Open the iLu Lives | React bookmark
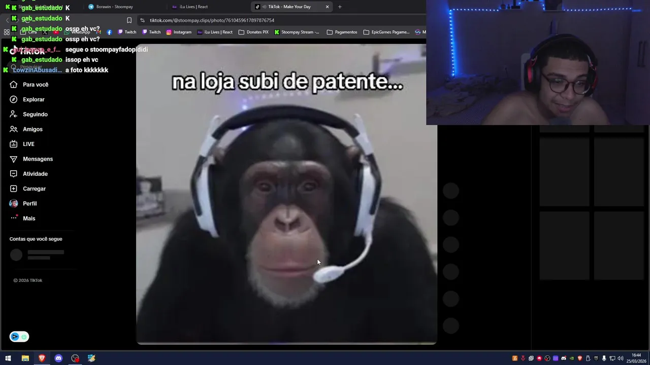The width and height of the screenshot is (650, 365). [x=215, y=32]
